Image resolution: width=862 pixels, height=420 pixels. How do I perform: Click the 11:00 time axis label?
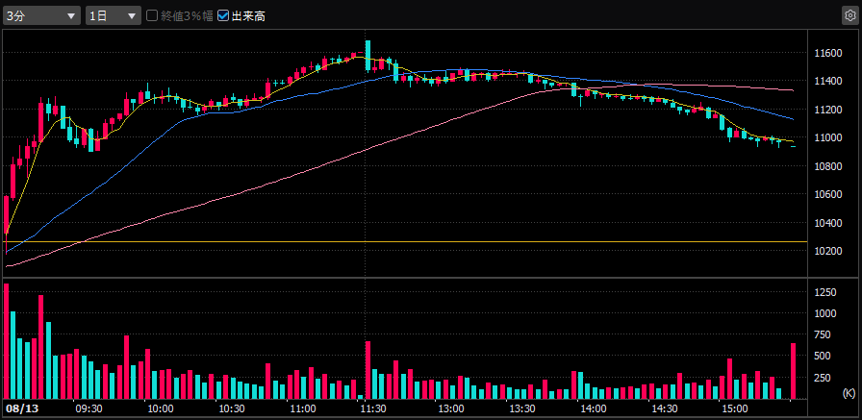pos(302,409)
